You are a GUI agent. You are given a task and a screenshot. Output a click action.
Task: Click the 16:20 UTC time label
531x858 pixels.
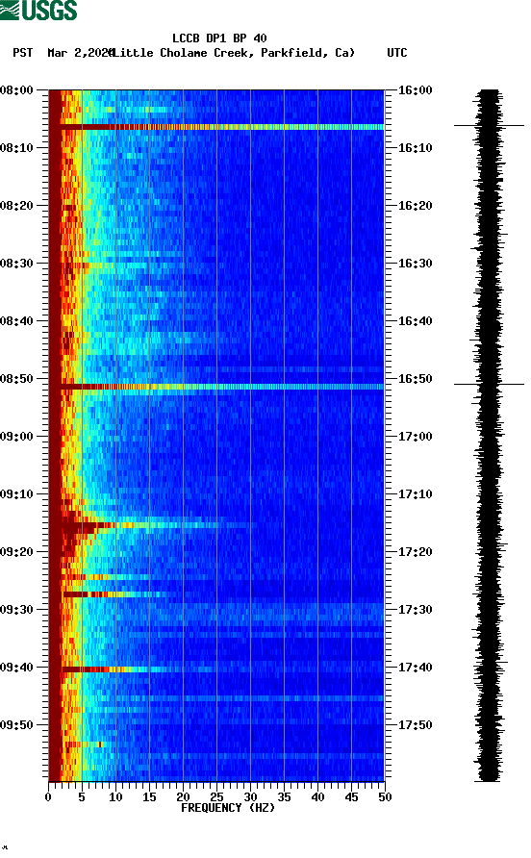pos(415,205)
